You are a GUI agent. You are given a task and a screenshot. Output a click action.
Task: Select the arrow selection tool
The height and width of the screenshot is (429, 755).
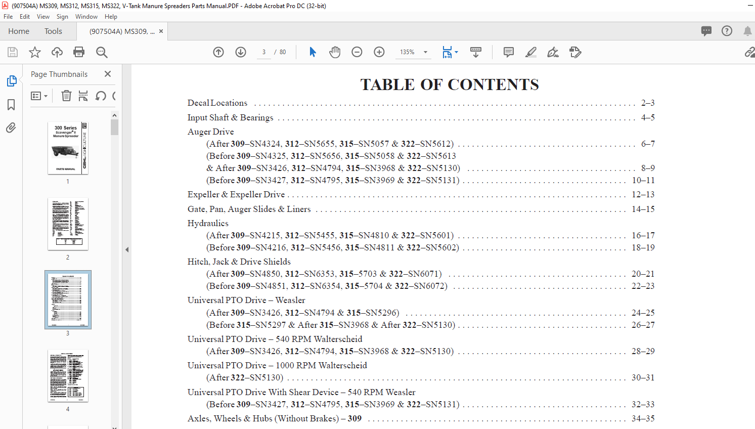point(313,52)
